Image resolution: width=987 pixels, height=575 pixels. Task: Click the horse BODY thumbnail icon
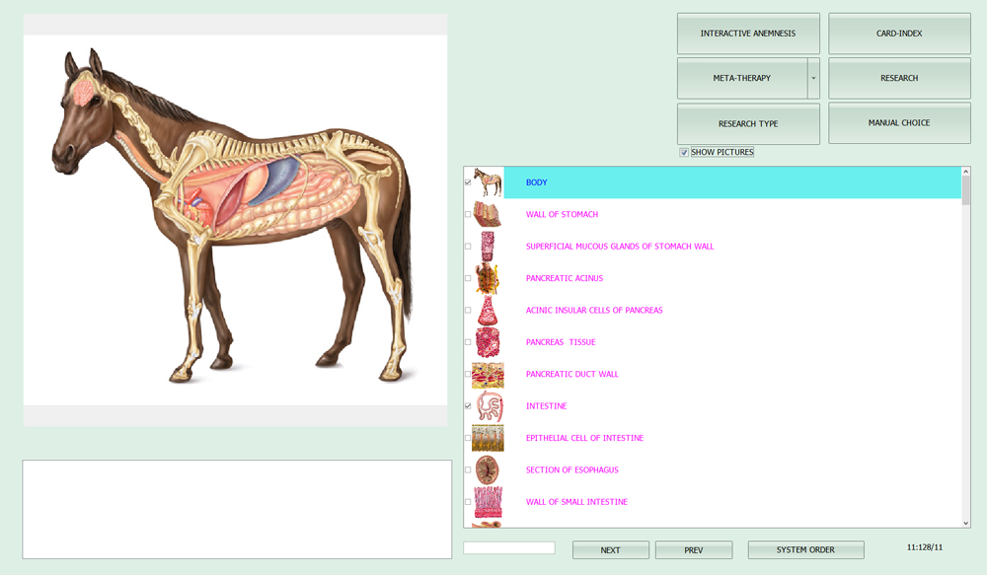pyautogui.click(x=488, y=182)
